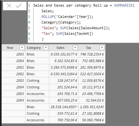
Task: Click SUMMARIZE in formula line 1
Action: [x=123, y=5]
